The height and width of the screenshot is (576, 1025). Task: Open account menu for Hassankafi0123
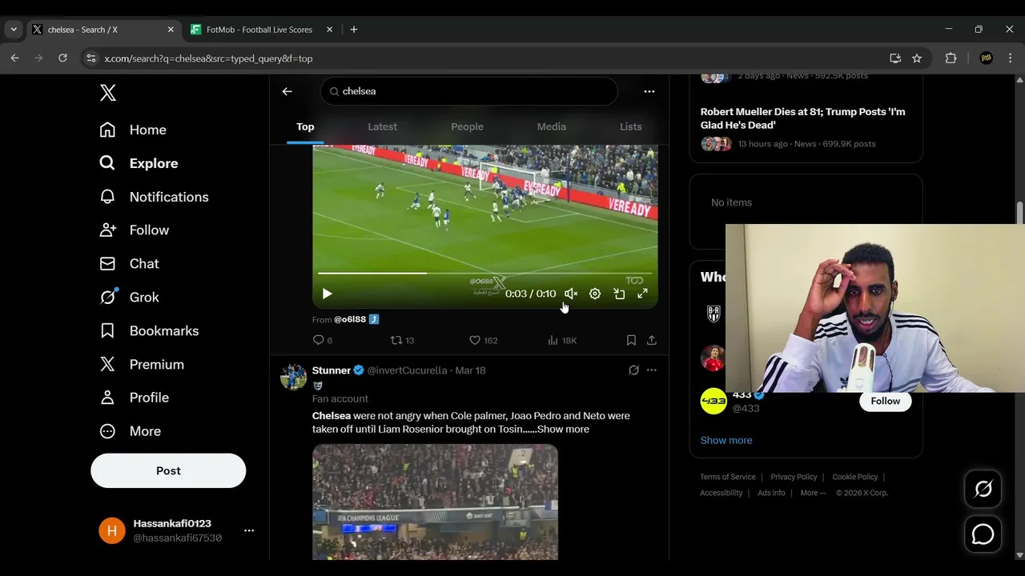pos(249,530)
